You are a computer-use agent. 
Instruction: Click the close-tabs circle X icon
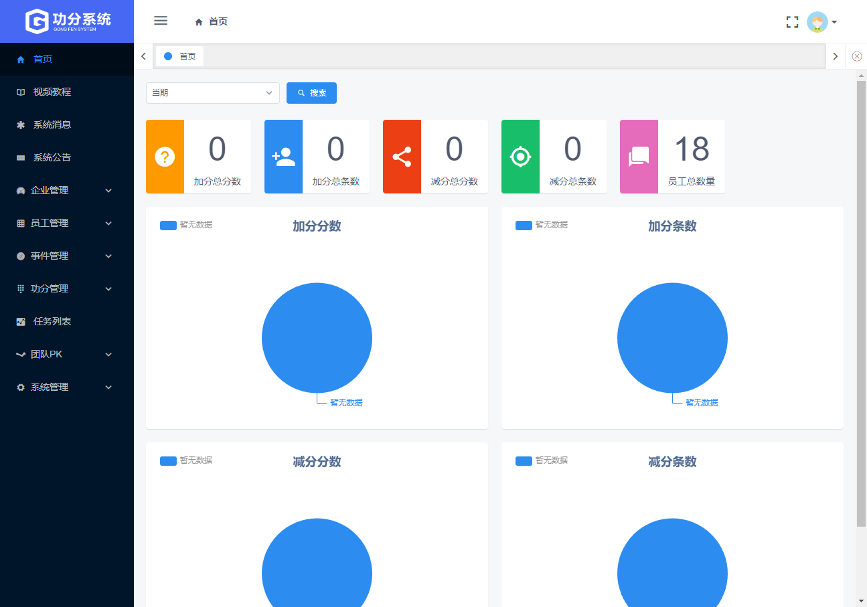pyautogui.click(x=857, y=56)
